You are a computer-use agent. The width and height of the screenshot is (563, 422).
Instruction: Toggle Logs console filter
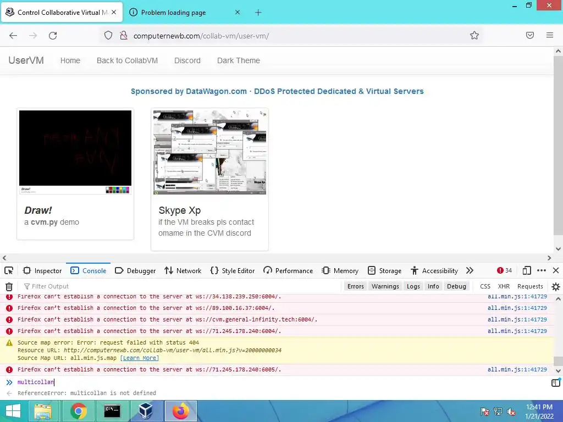click(x=413, y=286)
